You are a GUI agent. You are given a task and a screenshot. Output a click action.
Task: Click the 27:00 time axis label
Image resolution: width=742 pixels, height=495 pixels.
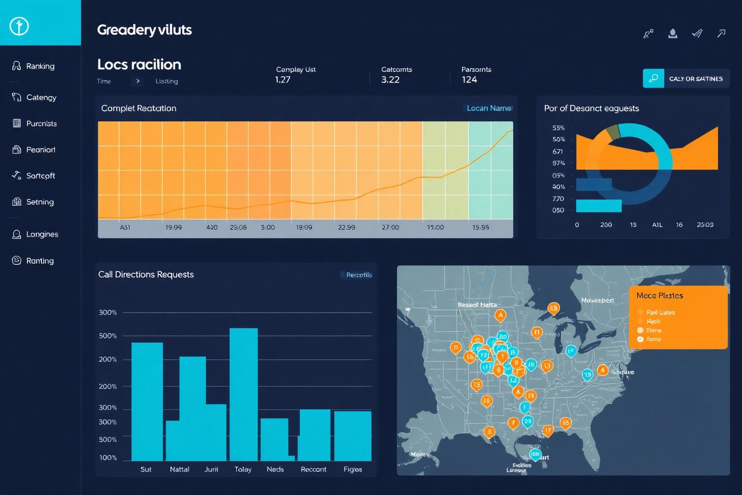click(390, 227)
